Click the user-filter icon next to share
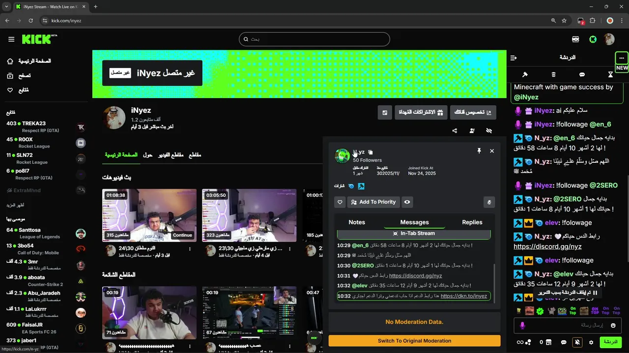The image size is (629, 353). pyautogui.click(x=472, y=131)
